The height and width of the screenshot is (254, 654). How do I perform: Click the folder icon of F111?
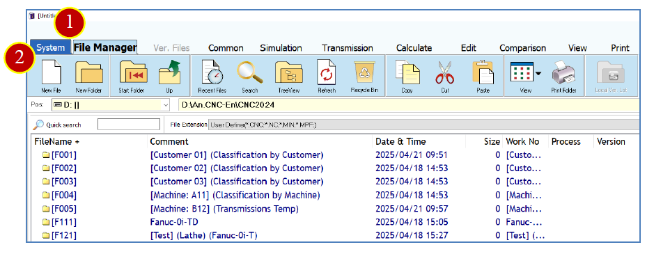46,222
